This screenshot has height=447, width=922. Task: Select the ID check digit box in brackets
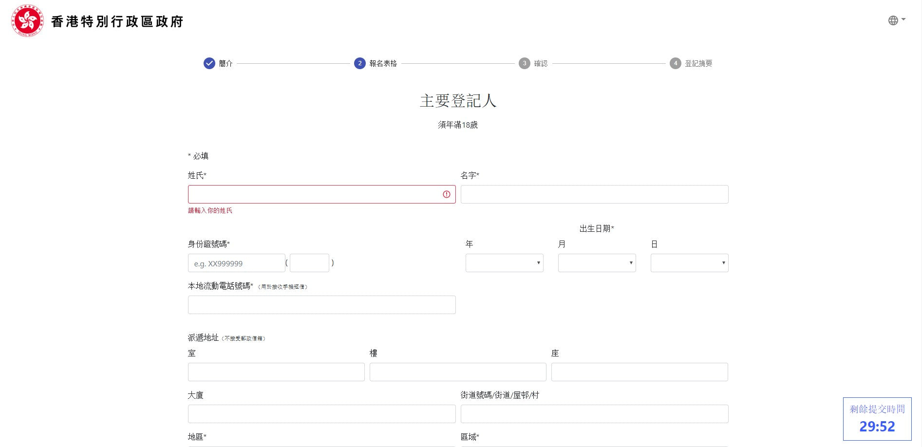pos(309,263)
